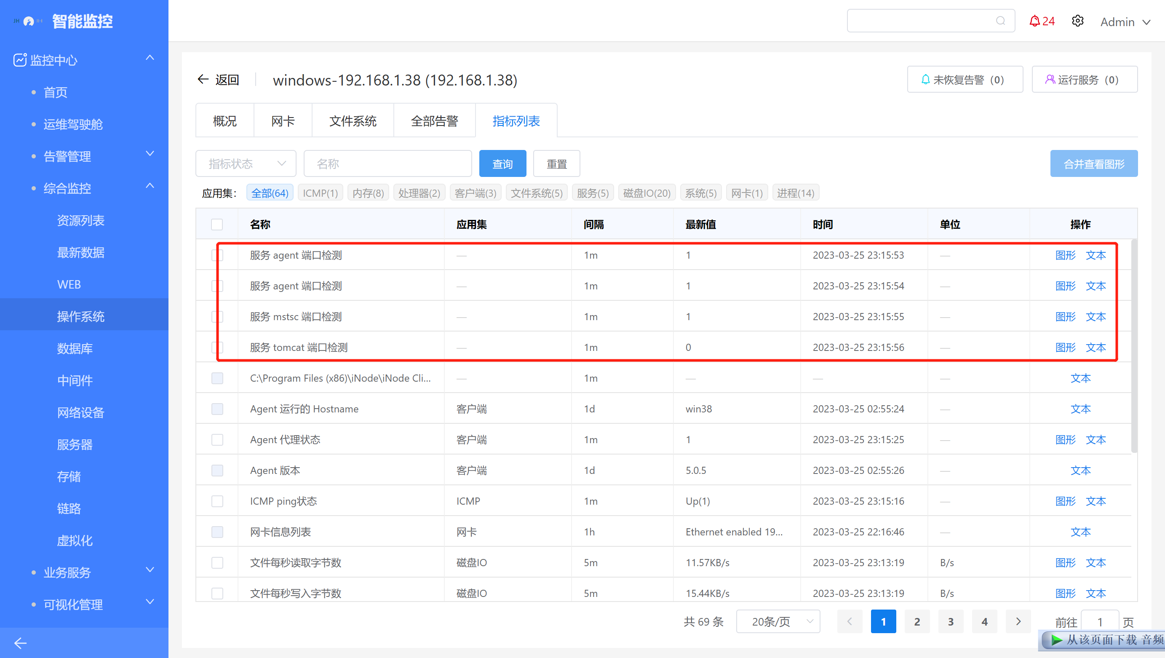
Task: Check the C:\Program Files iNode row checkbox
Action: (217, 378)
